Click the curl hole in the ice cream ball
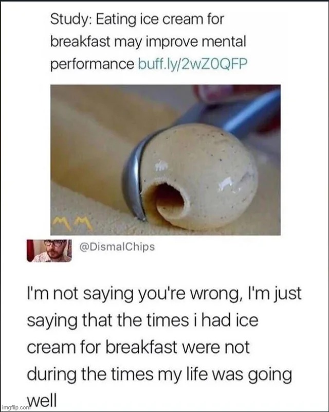The height and width of the screenshot is (412, 329). pyautogui.click(x=168, y=198)
